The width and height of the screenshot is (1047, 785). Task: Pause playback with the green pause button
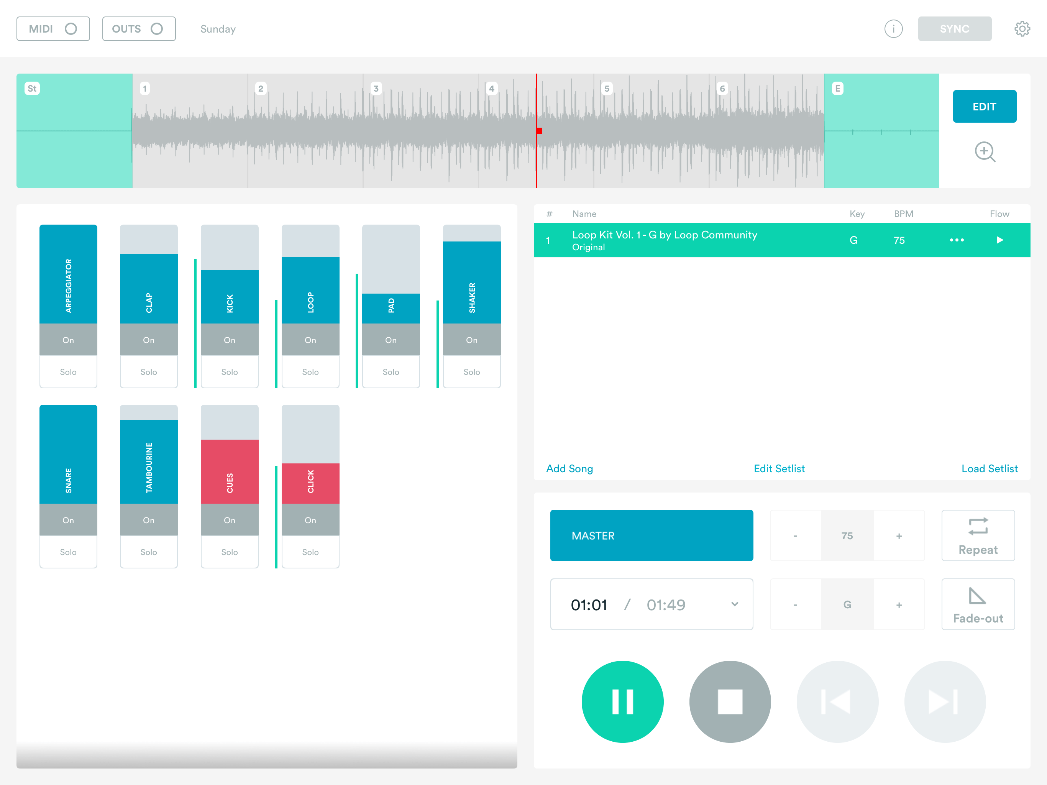pyautogui.click(x=622, y=701)
